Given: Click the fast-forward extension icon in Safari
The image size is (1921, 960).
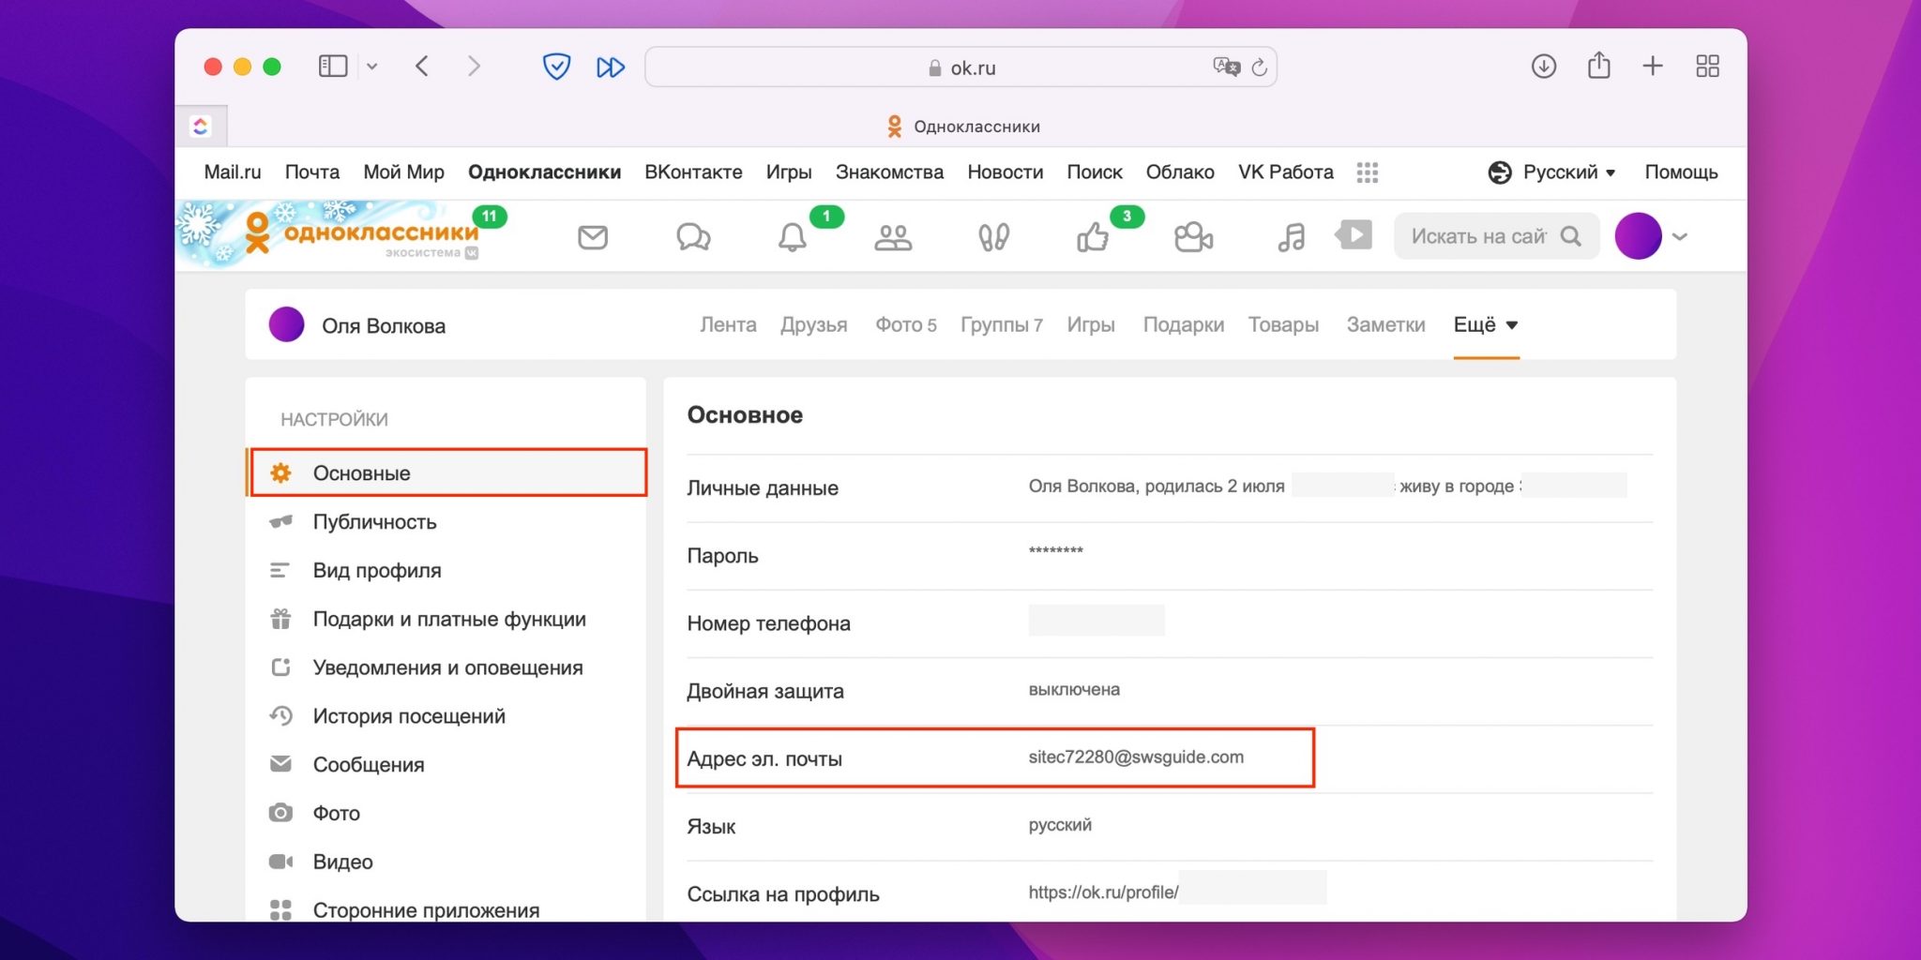Looking at the screenshot, I should tap(611, 67).
